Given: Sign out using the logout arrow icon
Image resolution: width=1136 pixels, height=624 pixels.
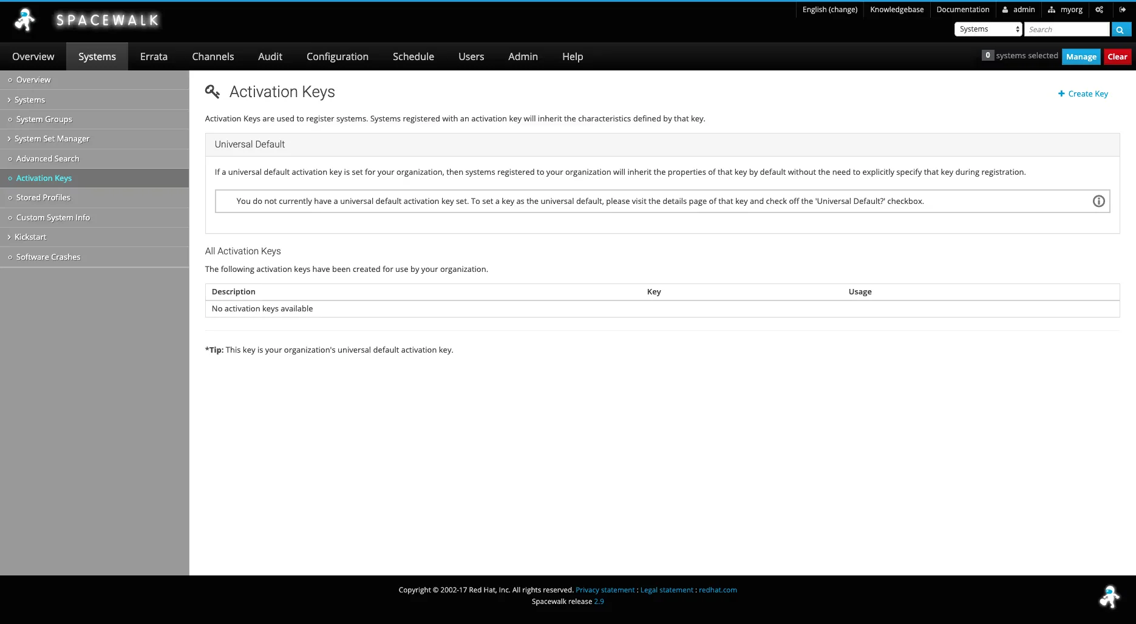Looking at the screenshot, I should tap(1123, 10).
